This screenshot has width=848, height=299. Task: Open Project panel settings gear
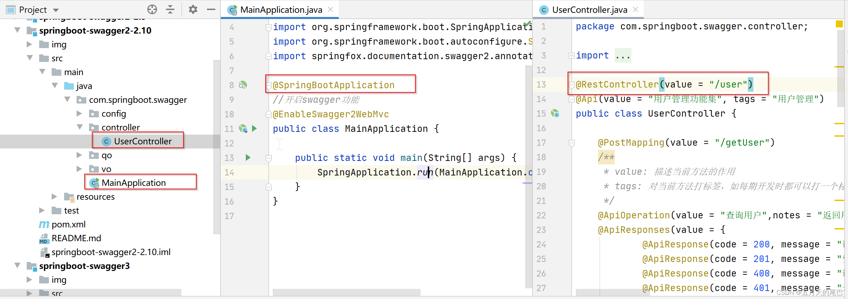(193, 9)
